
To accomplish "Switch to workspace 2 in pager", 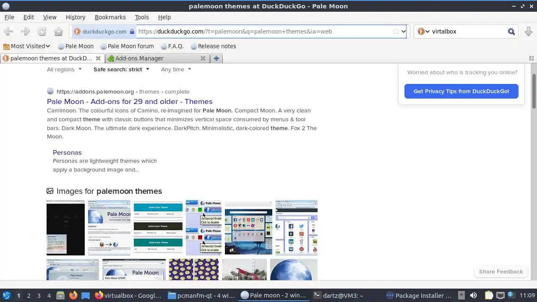I will pyautogui.click(x=29, y=295).
